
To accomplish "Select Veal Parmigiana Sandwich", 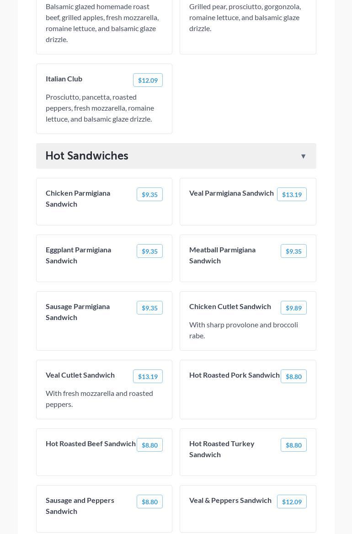I will tap(231, 193).
